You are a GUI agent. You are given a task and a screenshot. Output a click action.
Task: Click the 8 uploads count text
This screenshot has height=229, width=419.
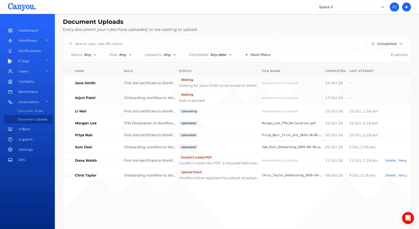[399, 55]
